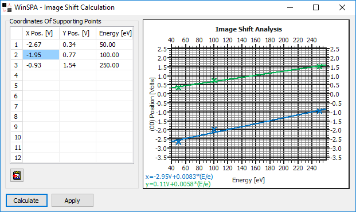This screenshot has height=212, width=356.
Task: Select row header number 3
Action: tap(17, 65)
